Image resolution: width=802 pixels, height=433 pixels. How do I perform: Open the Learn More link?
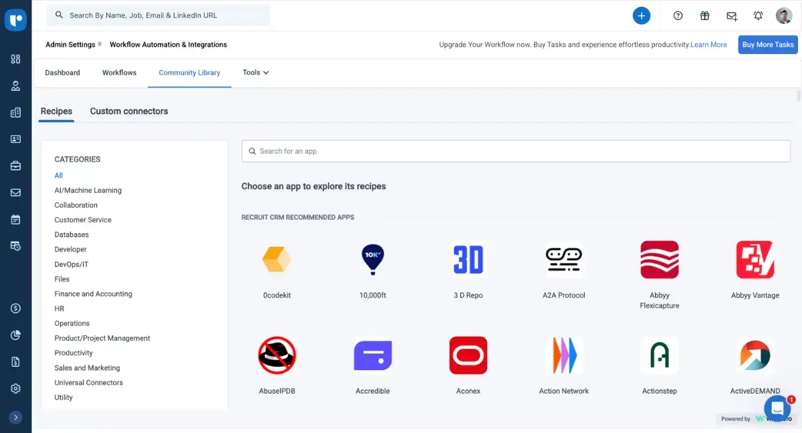click(708, 45)
